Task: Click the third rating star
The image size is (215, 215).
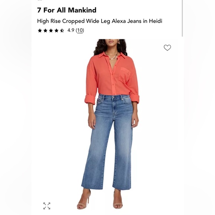Action: point(51,30)
